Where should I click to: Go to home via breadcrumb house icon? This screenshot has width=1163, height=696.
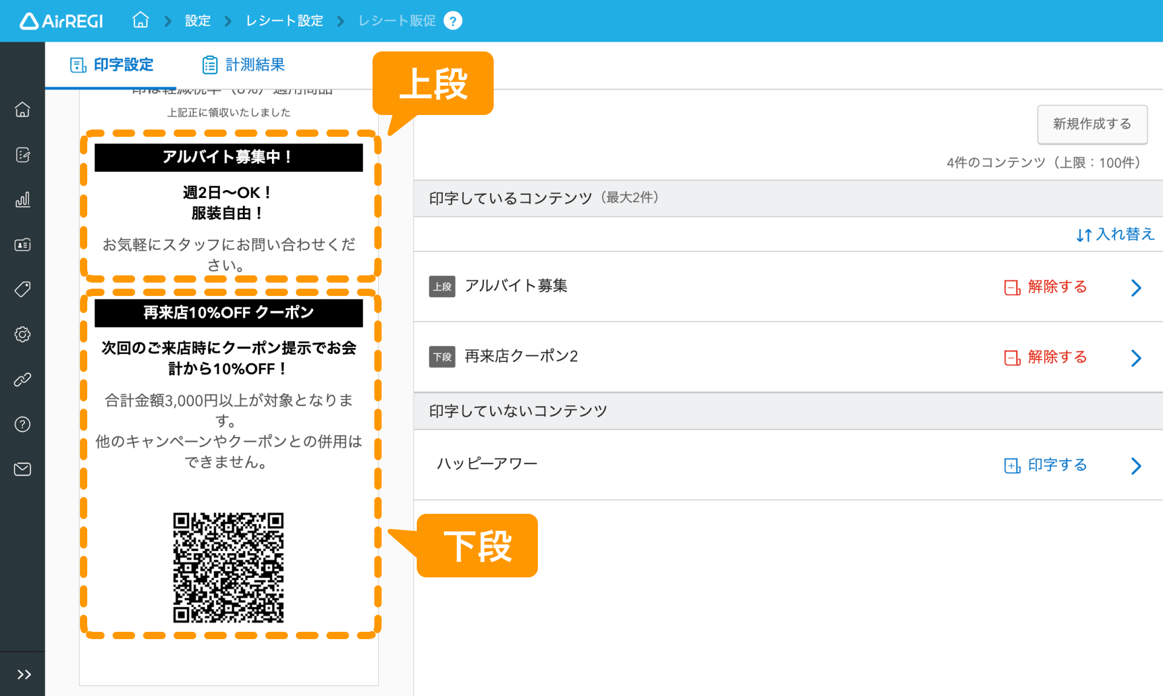point(141,20)
